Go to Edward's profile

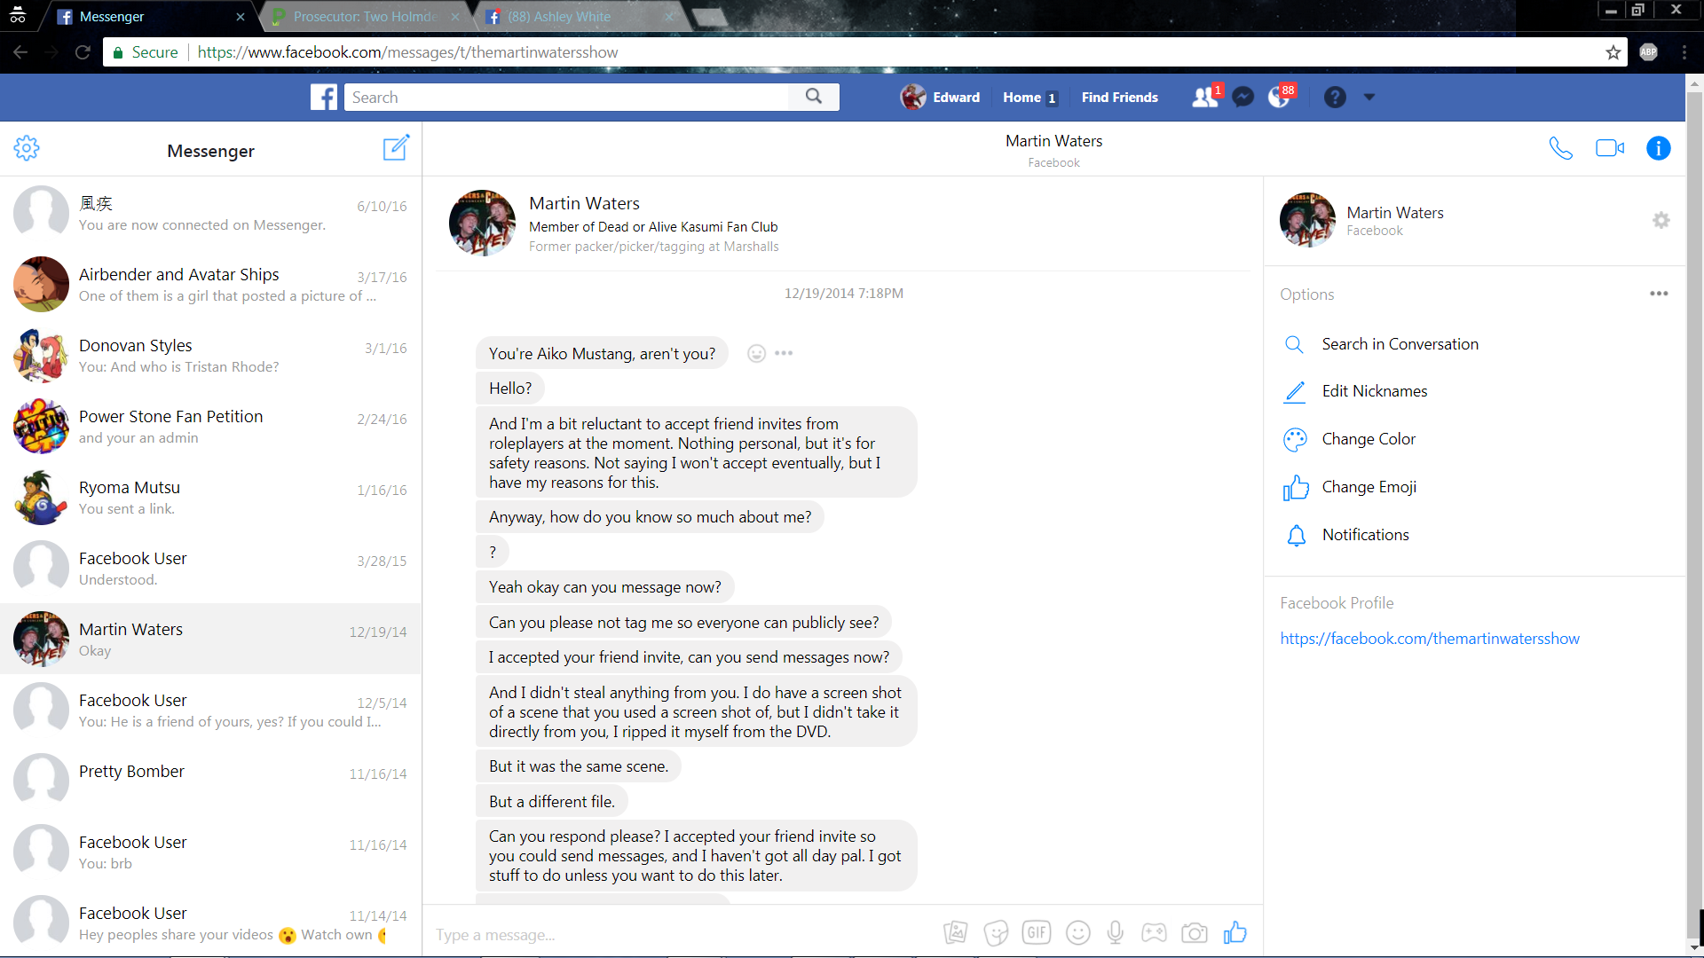pyautogui.click(x=940, y=98)
